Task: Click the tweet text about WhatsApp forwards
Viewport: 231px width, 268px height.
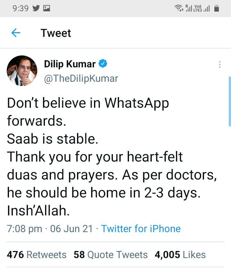Action: point(112,156)
